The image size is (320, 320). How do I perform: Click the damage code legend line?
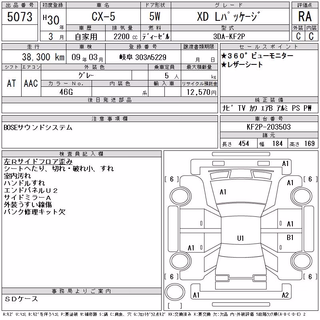(x=154, y=314)
